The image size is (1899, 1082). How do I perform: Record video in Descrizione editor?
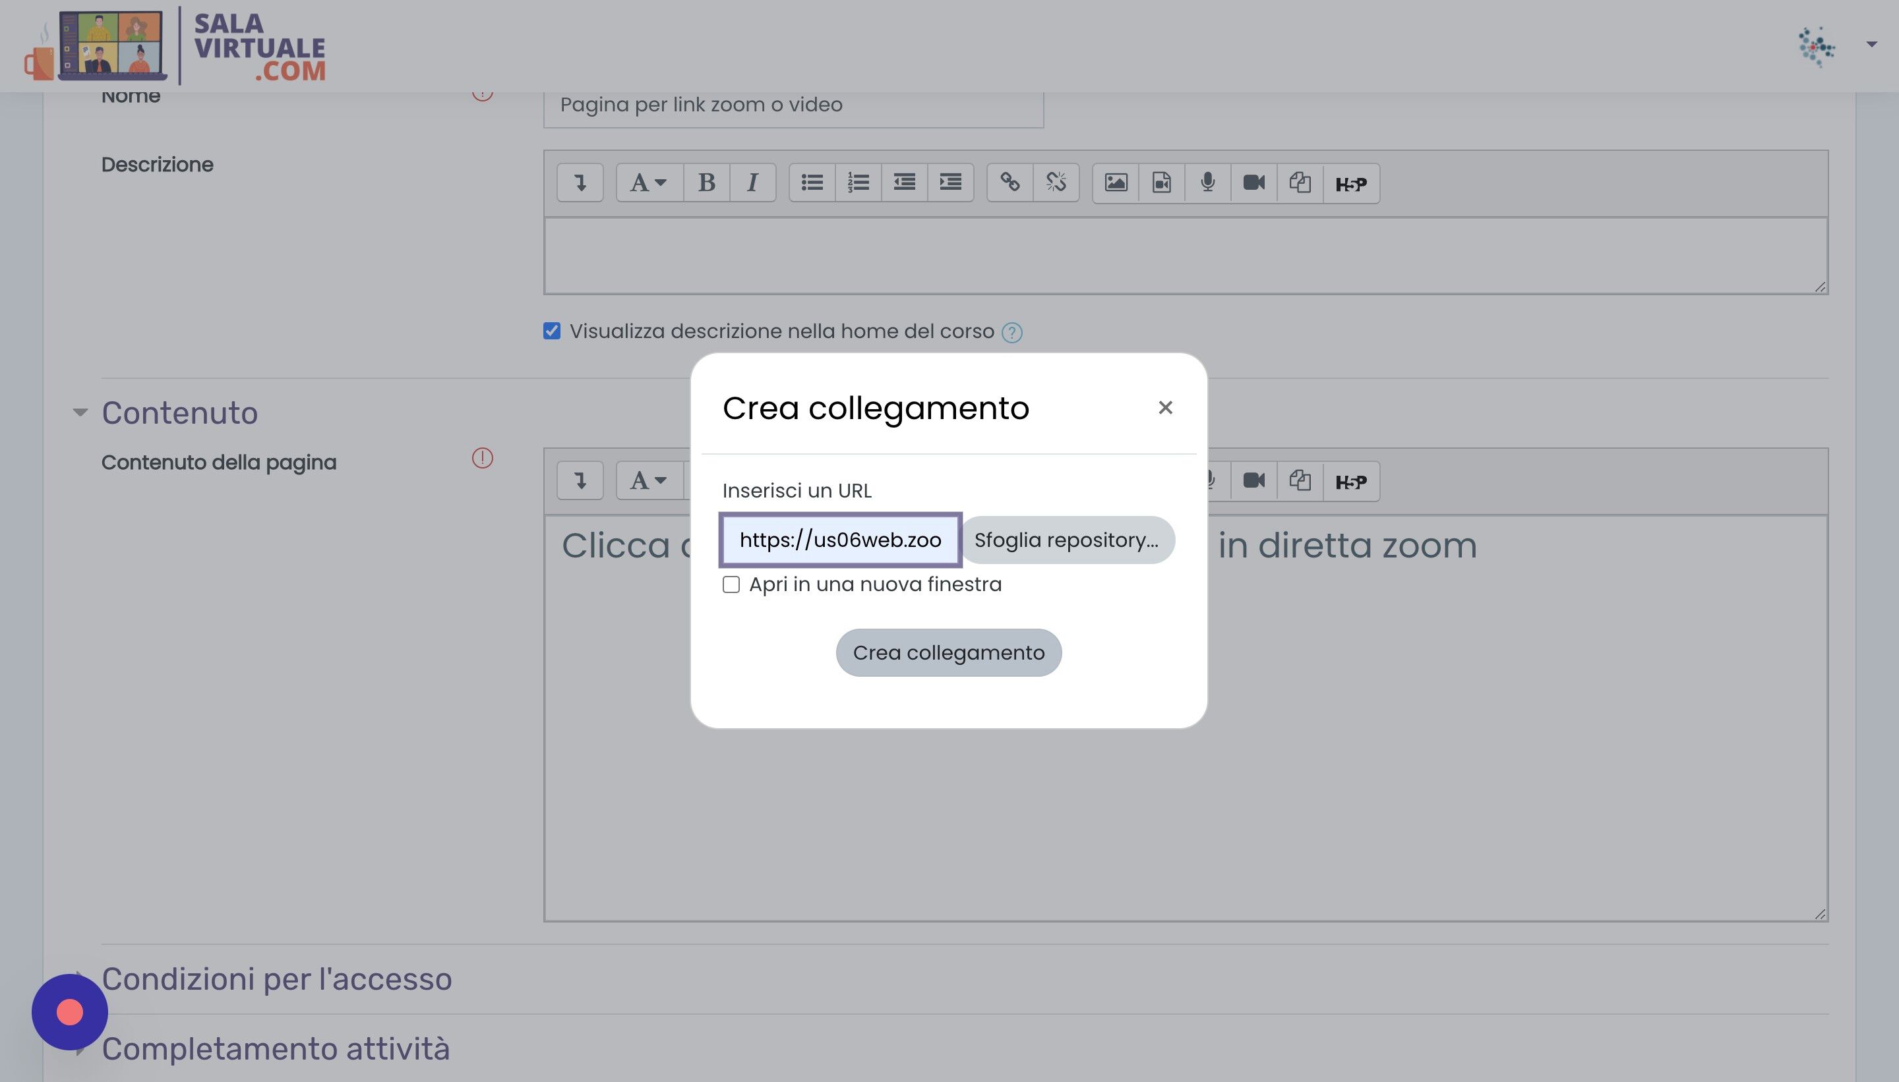1253,183
